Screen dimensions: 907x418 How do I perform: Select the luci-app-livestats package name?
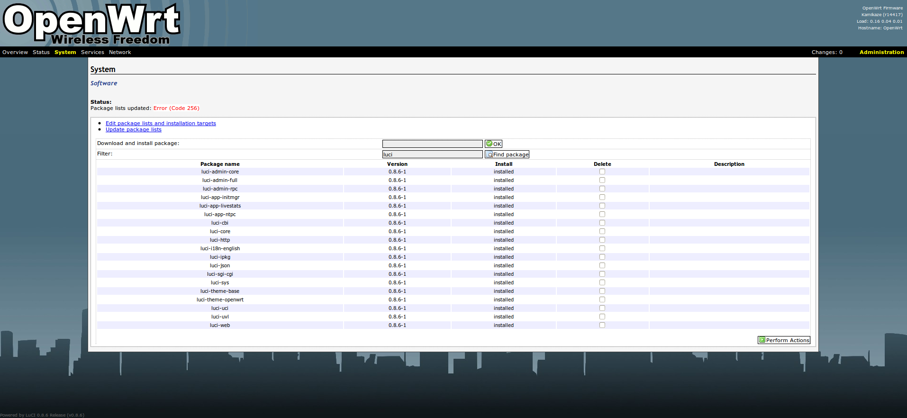(x=220, y=206)
